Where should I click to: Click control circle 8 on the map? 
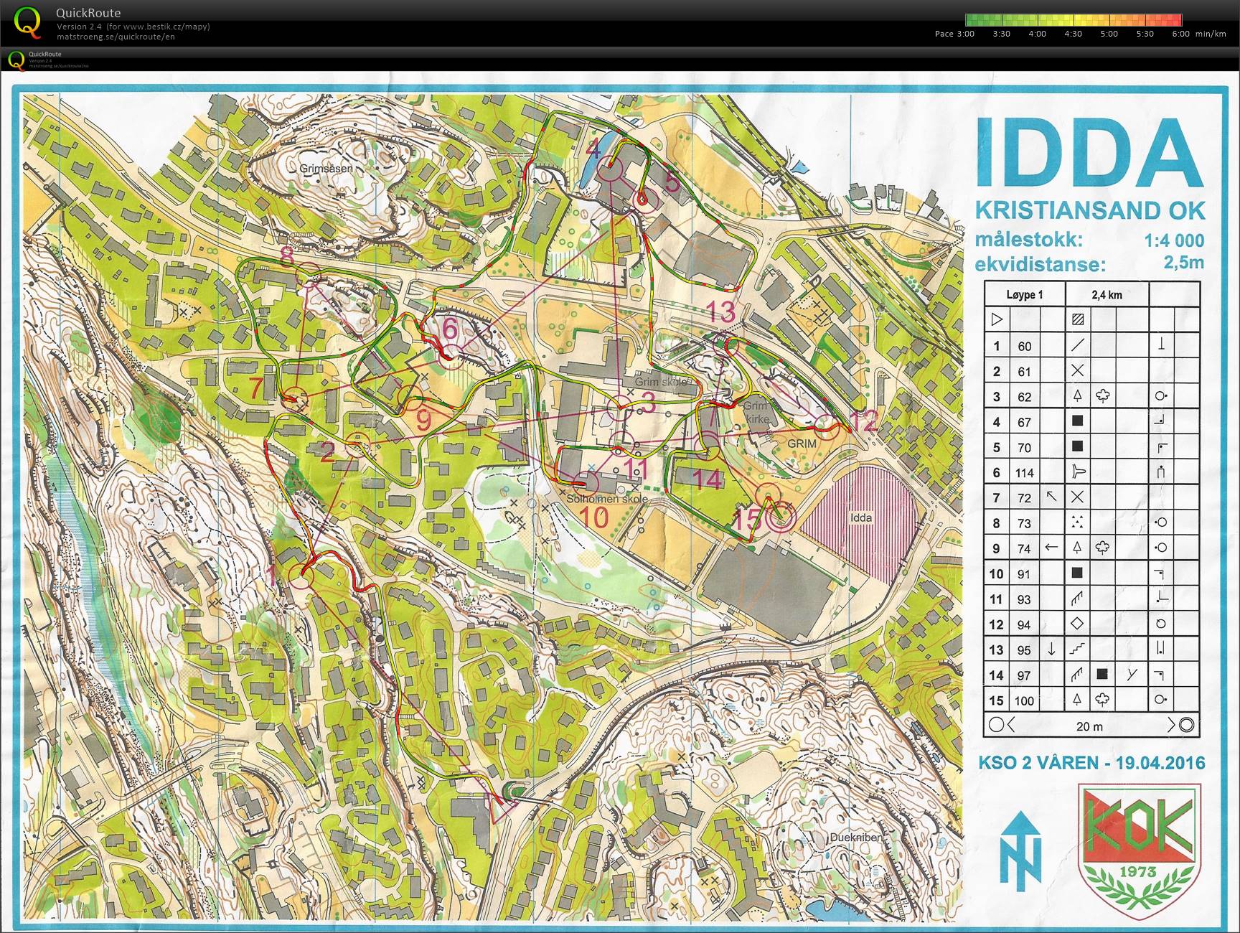[x=309, y=273]
